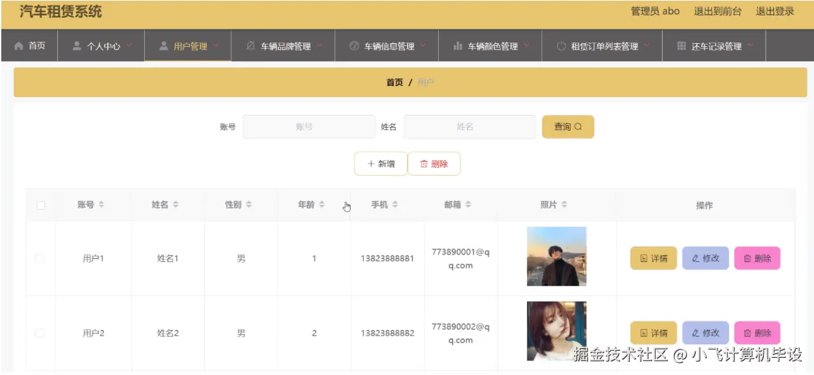Click the bar chart icon beside 车辆颜色管理
Image resolution: width=814 pixels, height=375 pixels.
[x=458, y=46]
